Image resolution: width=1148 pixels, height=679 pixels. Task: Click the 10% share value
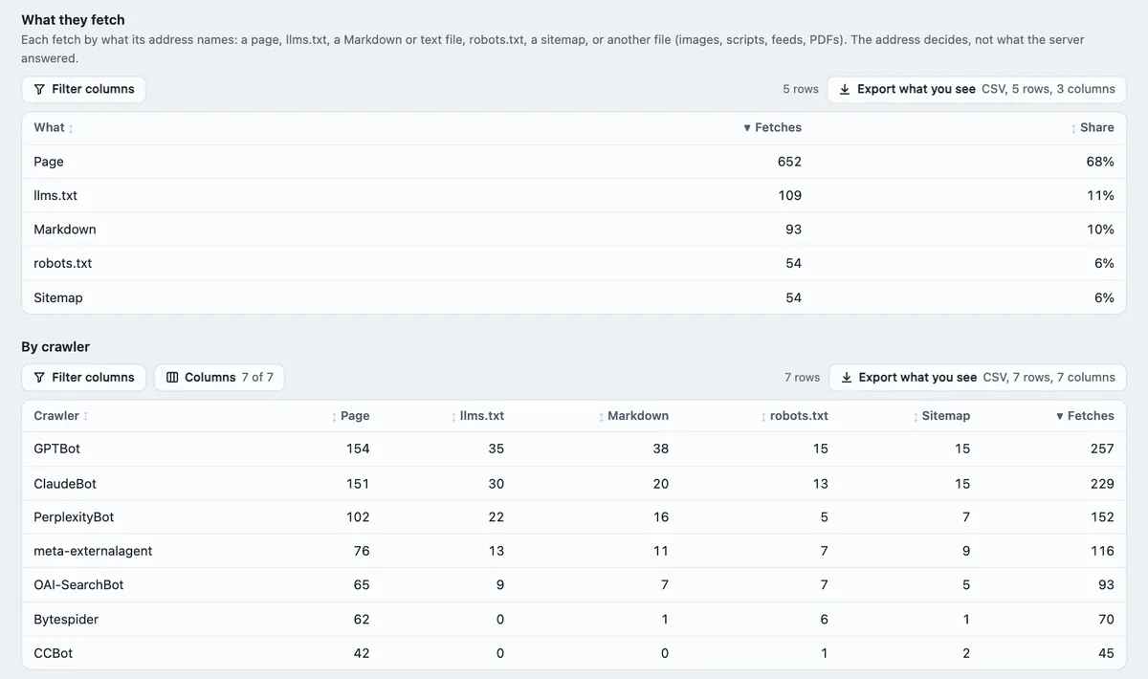click(x=1101, y=230)
